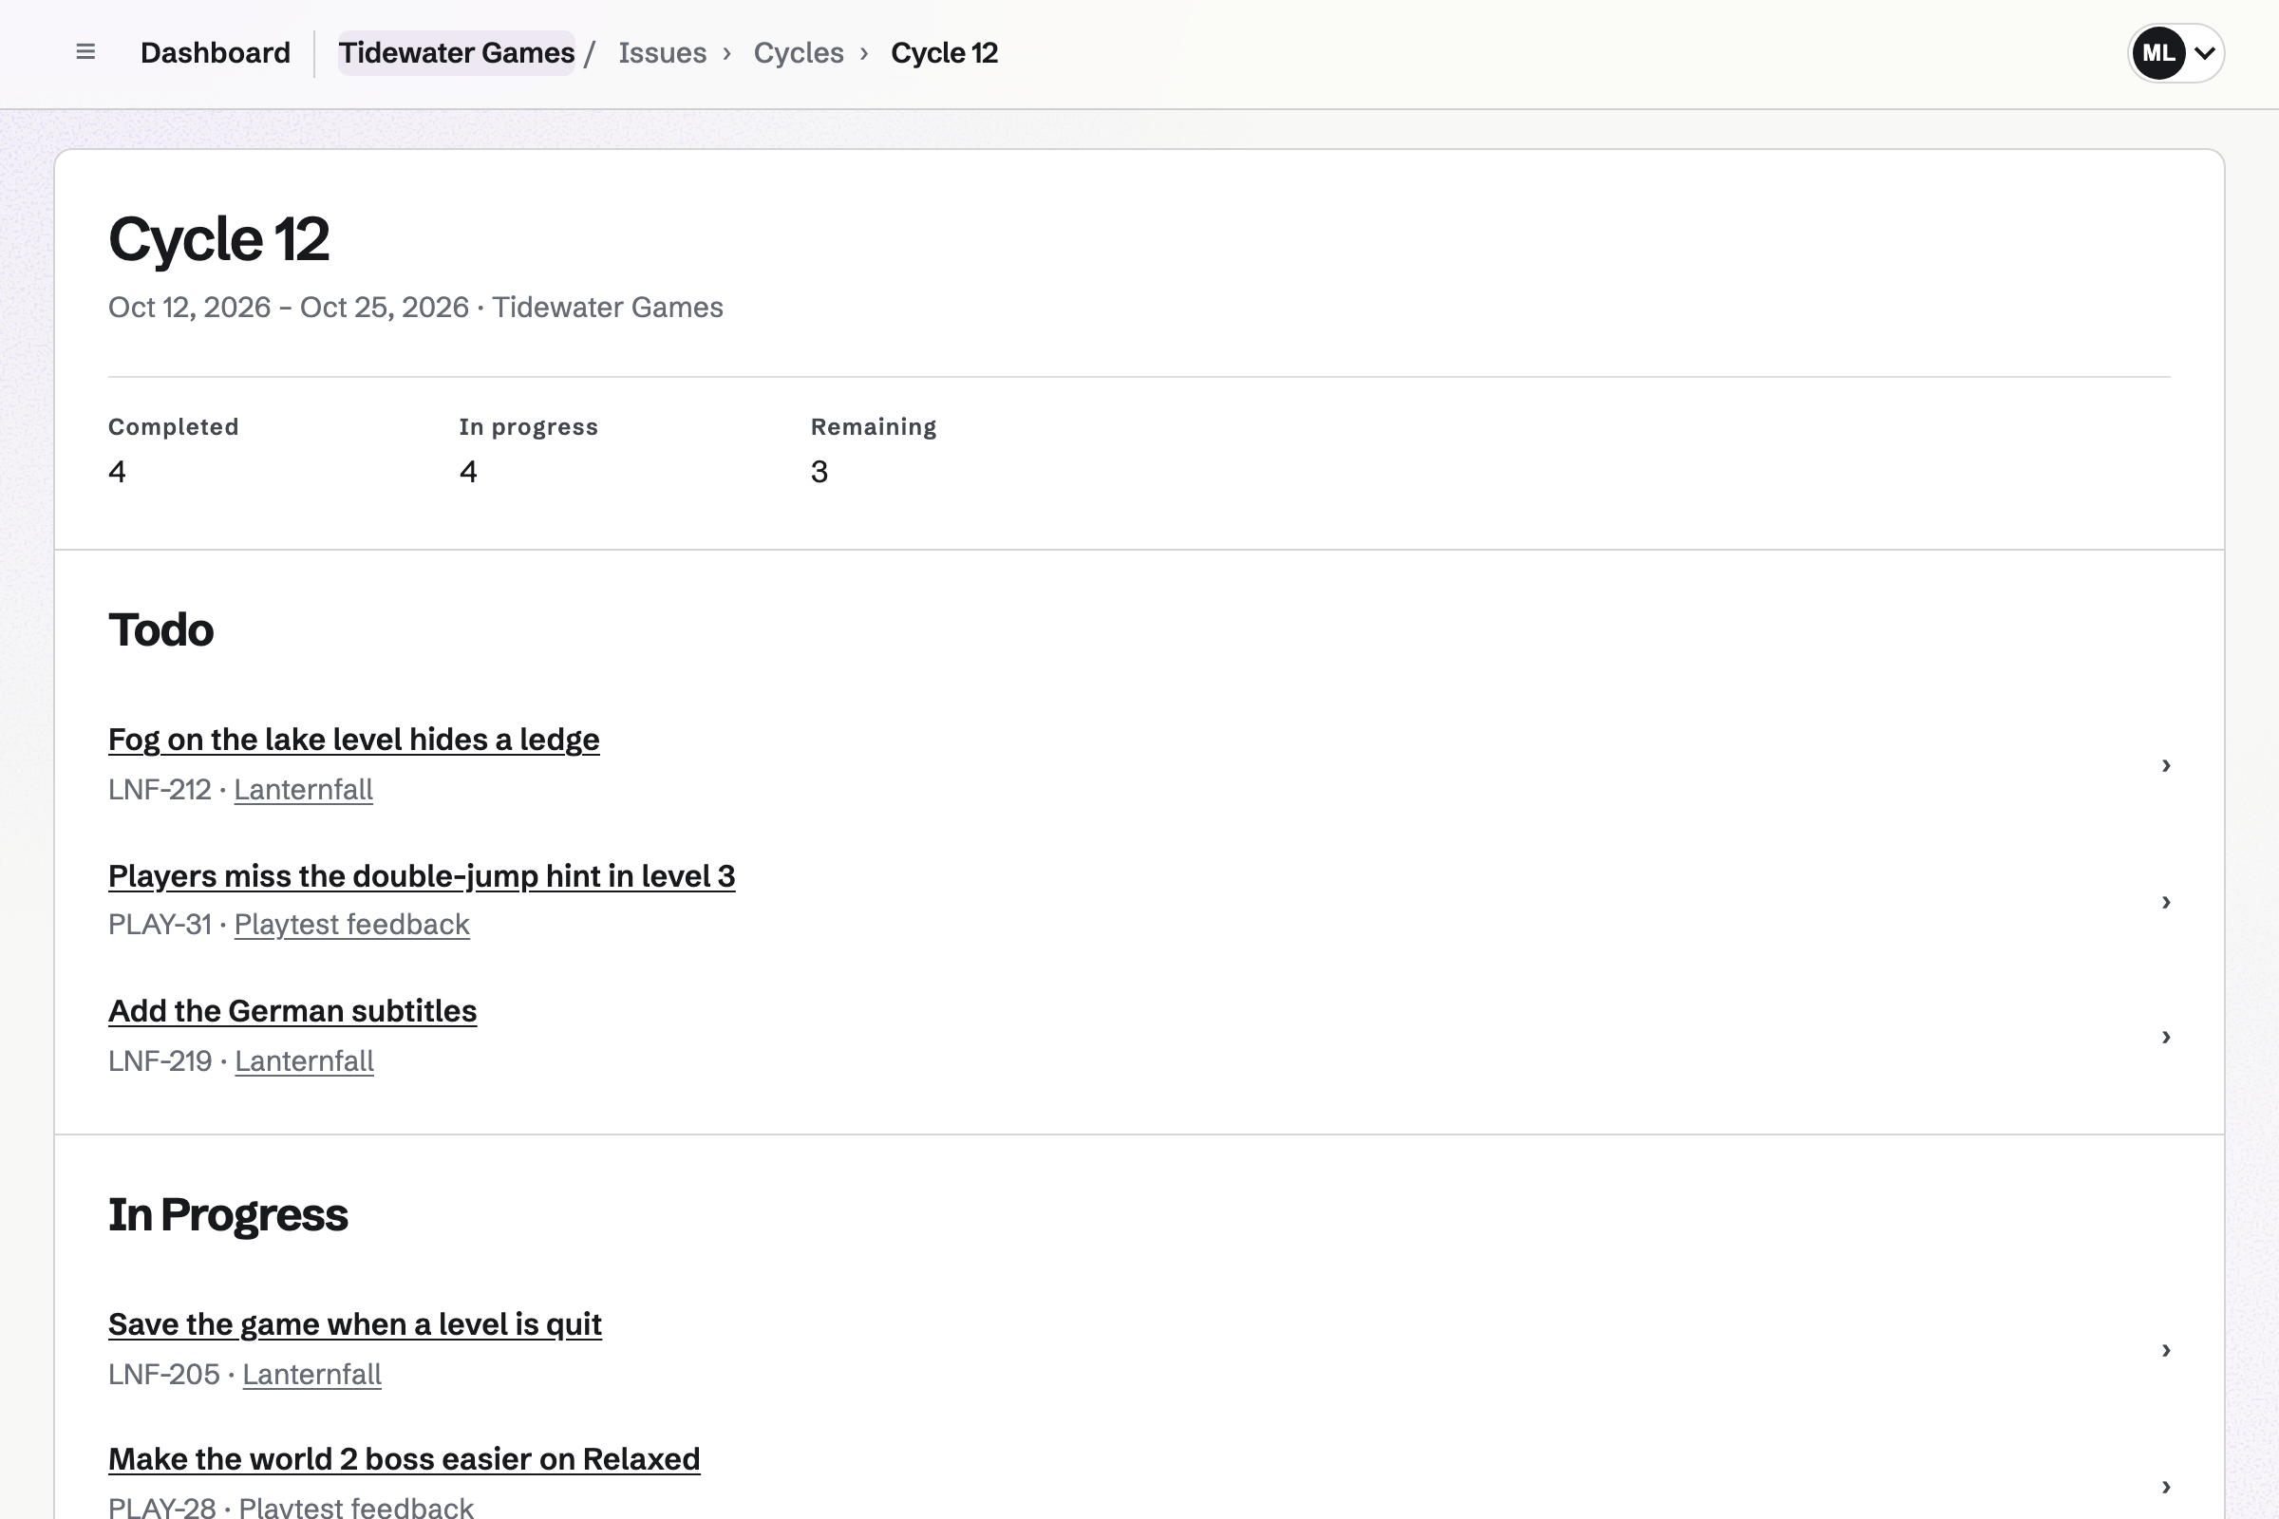Open the hamburger navigation menu
Viewport: 2279px width, 1519px height.
click(85, 52)
